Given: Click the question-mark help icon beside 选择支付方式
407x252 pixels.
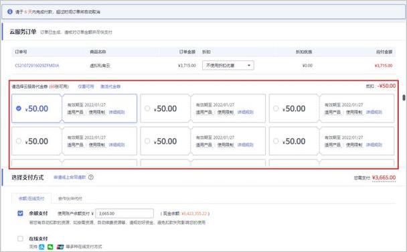Looking at the screenshot, I should point(91,177).
